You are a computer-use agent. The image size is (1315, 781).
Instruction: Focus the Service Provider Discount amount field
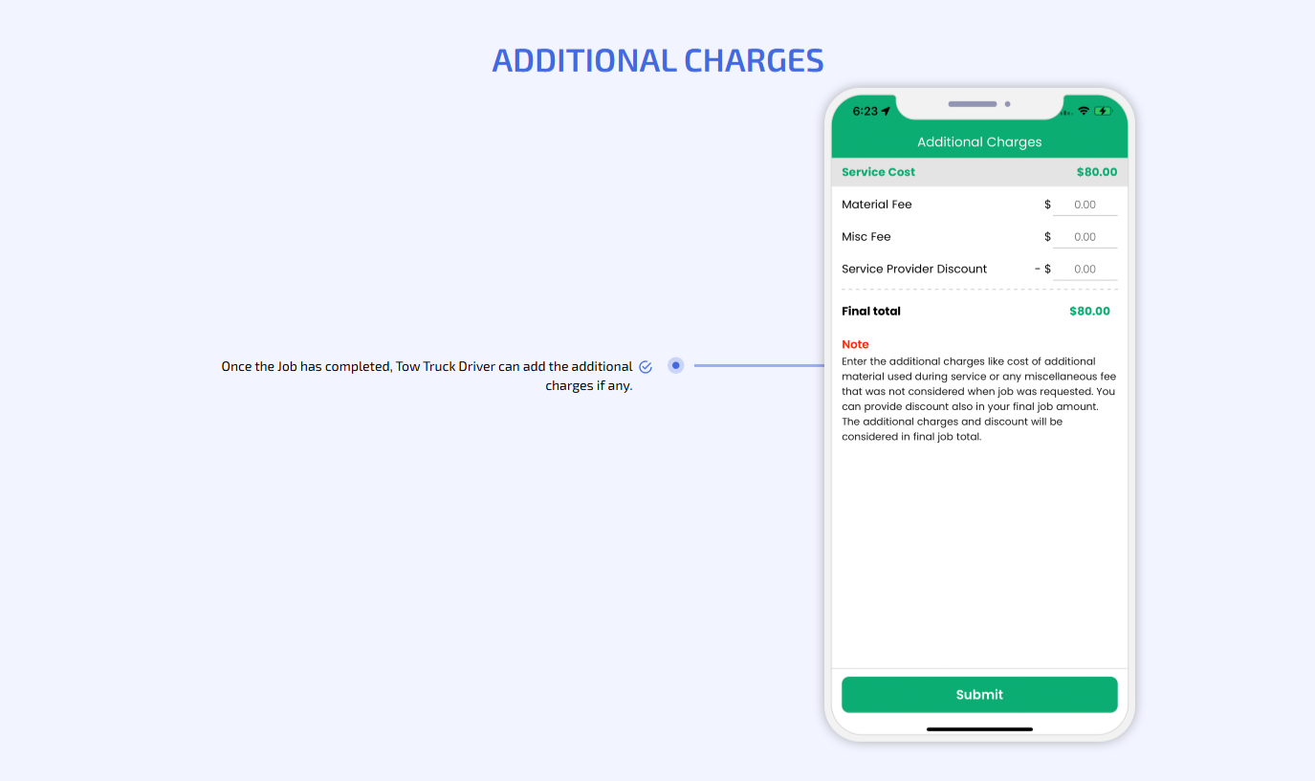click(x=1085, y=270)
